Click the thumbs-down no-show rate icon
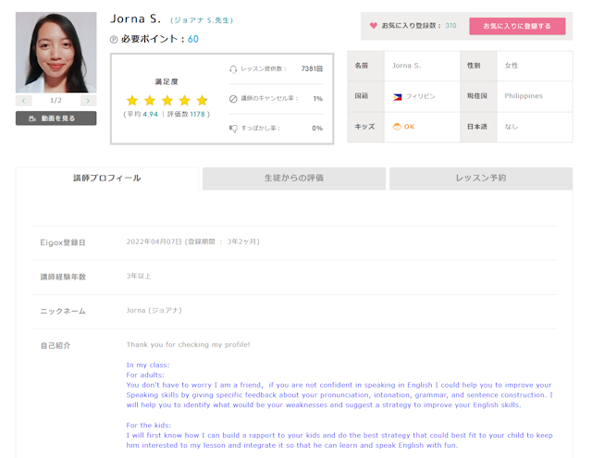This screenshot has height=458, width=592. tap(233, 129)
